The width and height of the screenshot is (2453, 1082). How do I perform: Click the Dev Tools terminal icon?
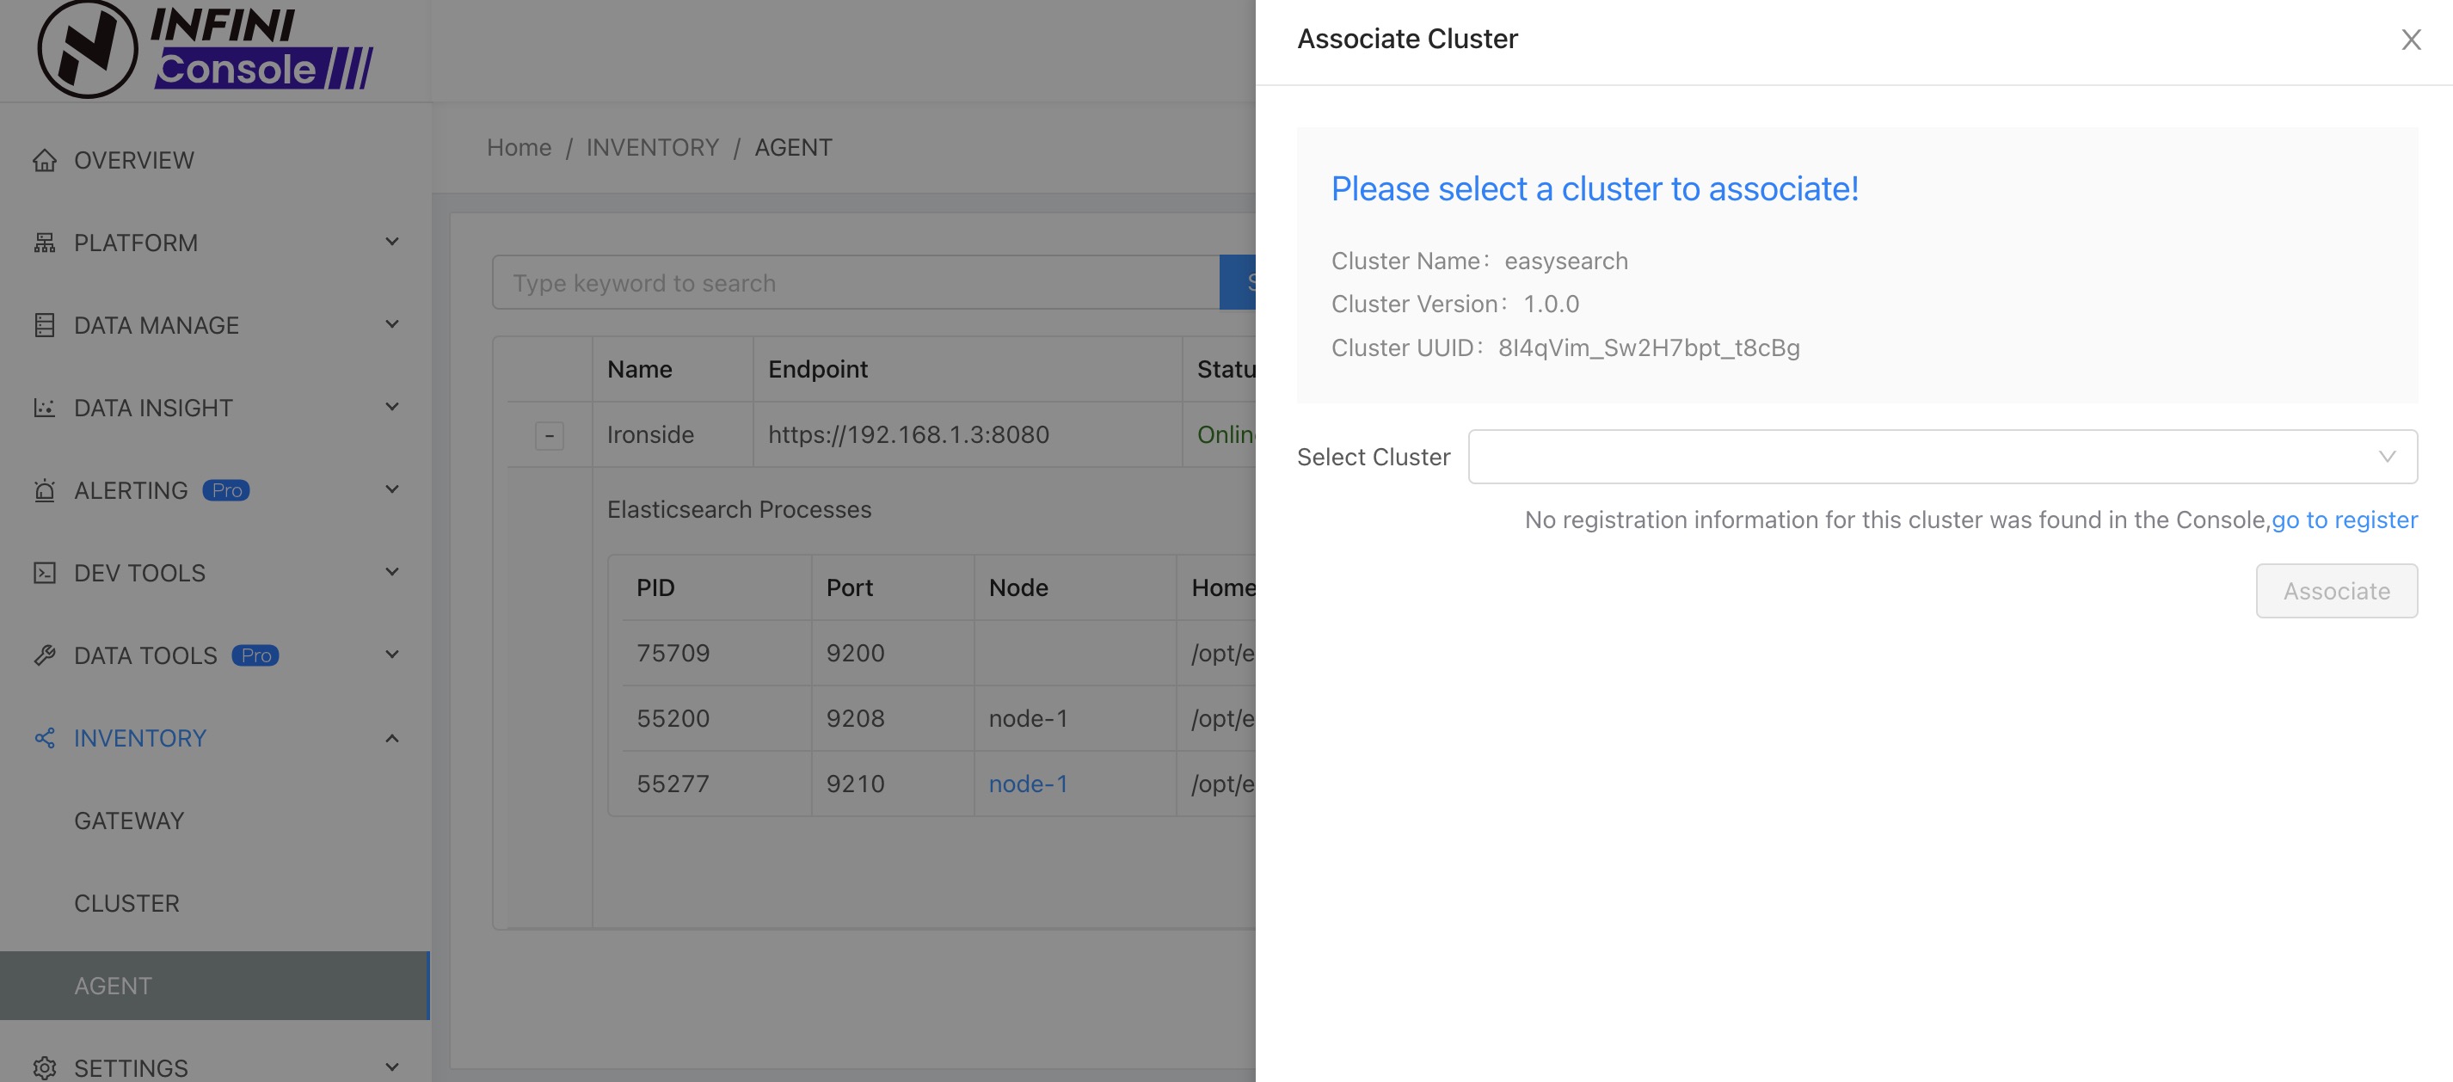click(x=45, y=573)
